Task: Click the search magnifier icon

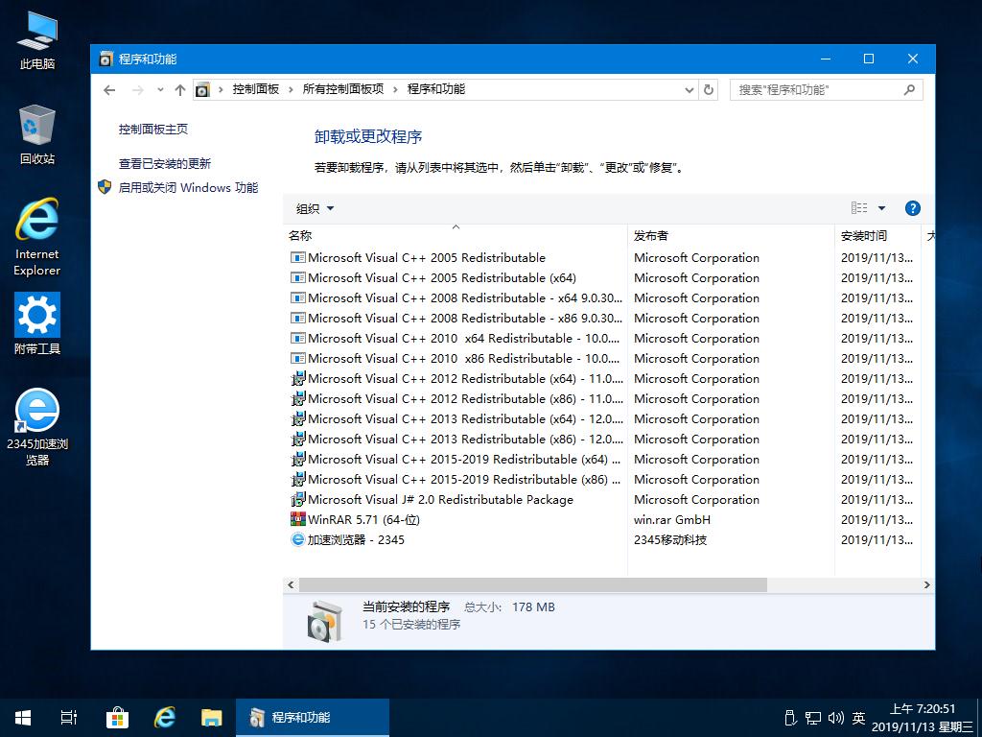Action: click(909, 89)
